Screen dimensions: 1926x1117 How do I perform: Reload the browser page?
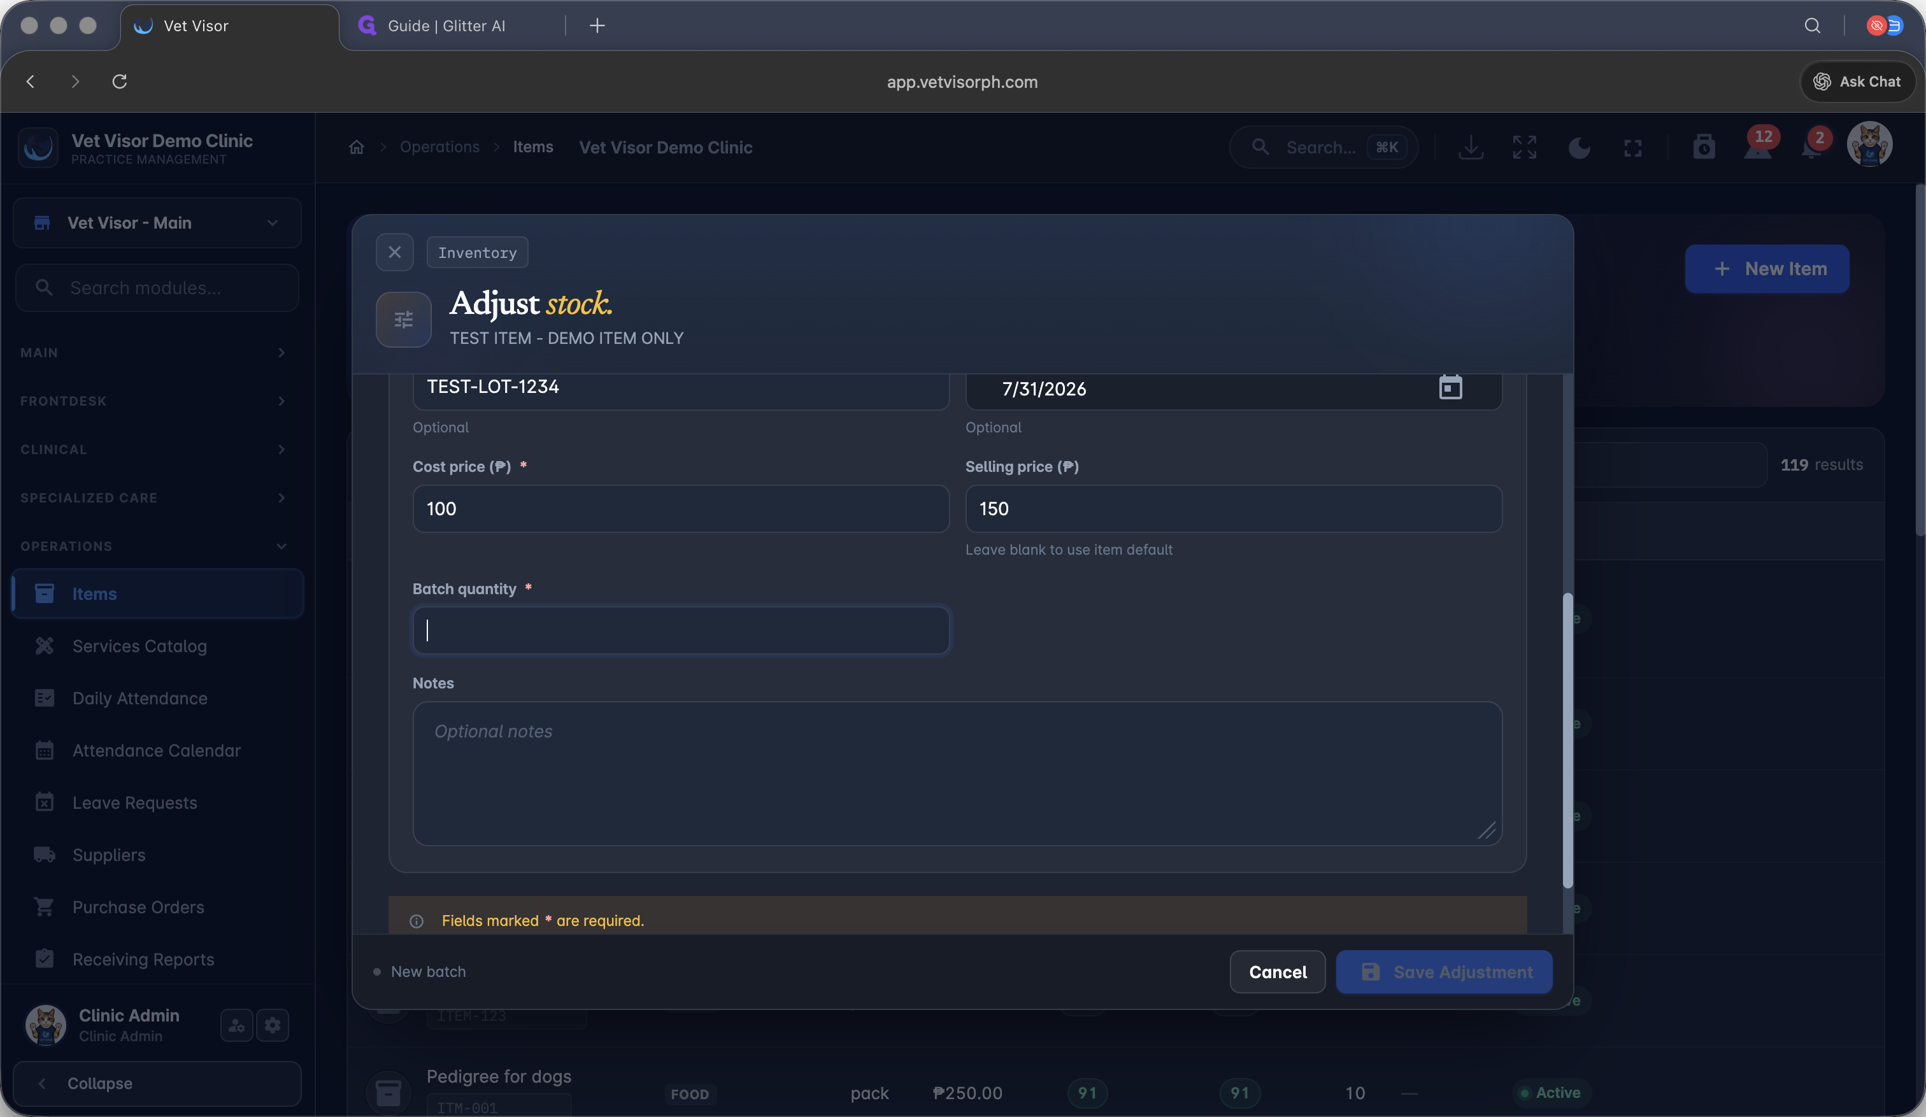(119, 81)
